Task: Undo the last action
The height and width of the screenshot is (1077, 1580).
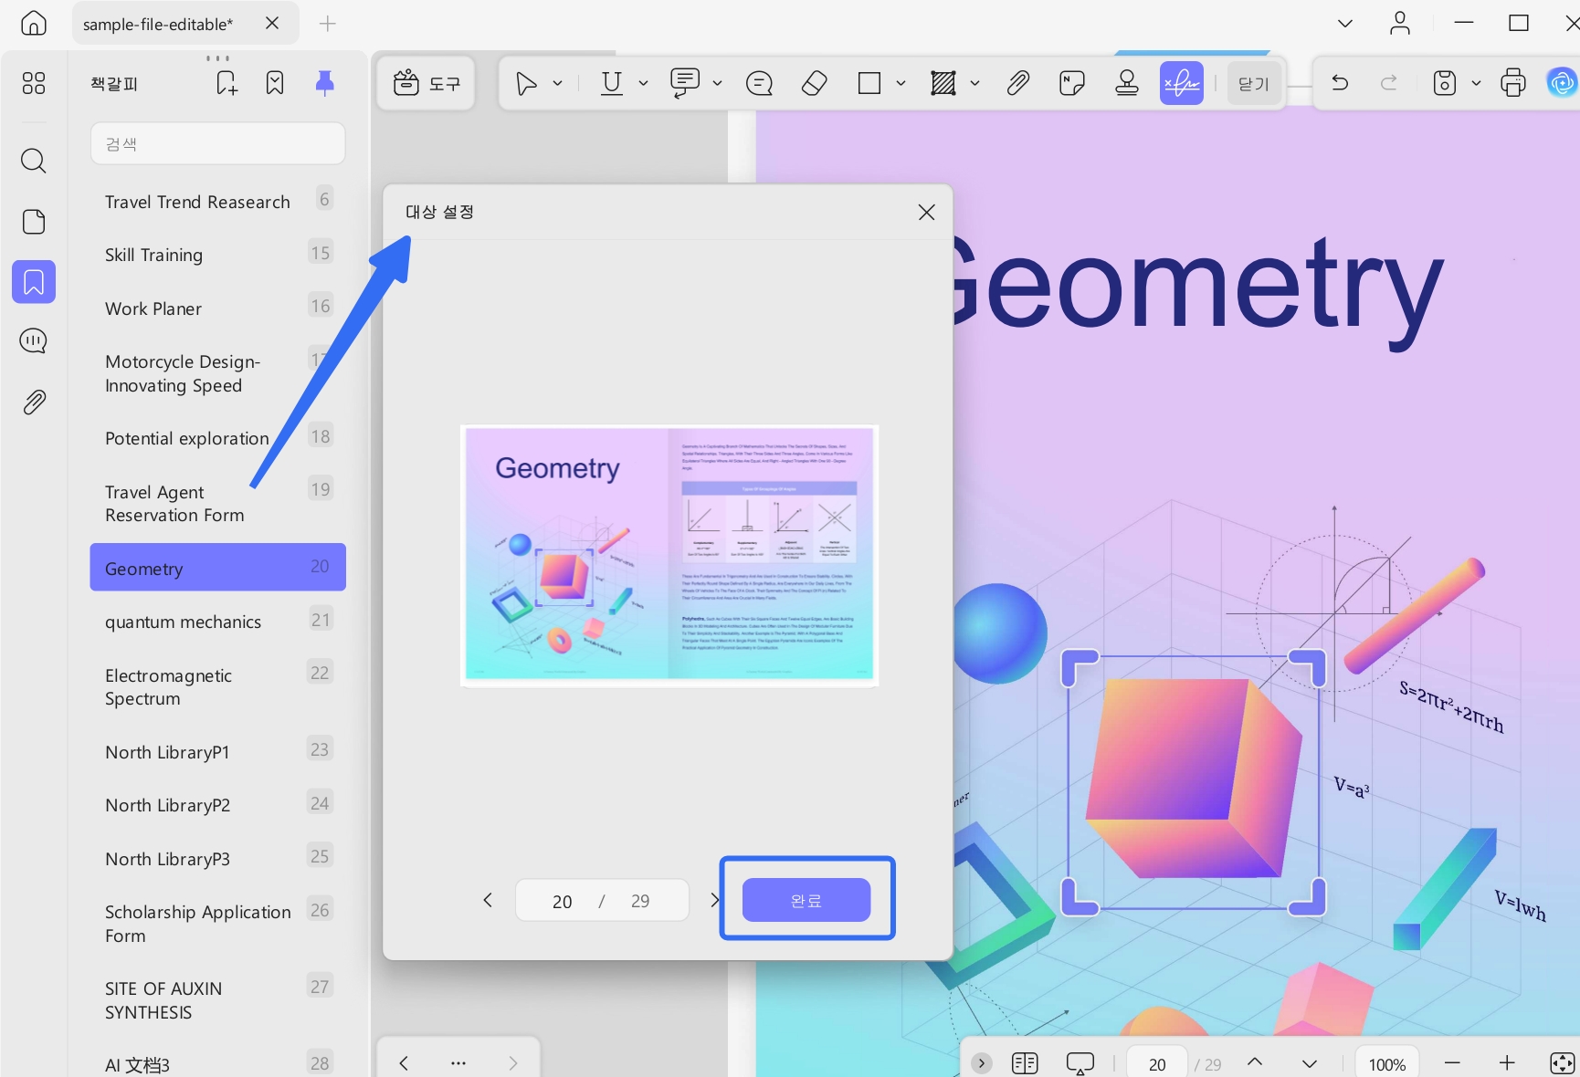Action: [x=1340, y=83]
